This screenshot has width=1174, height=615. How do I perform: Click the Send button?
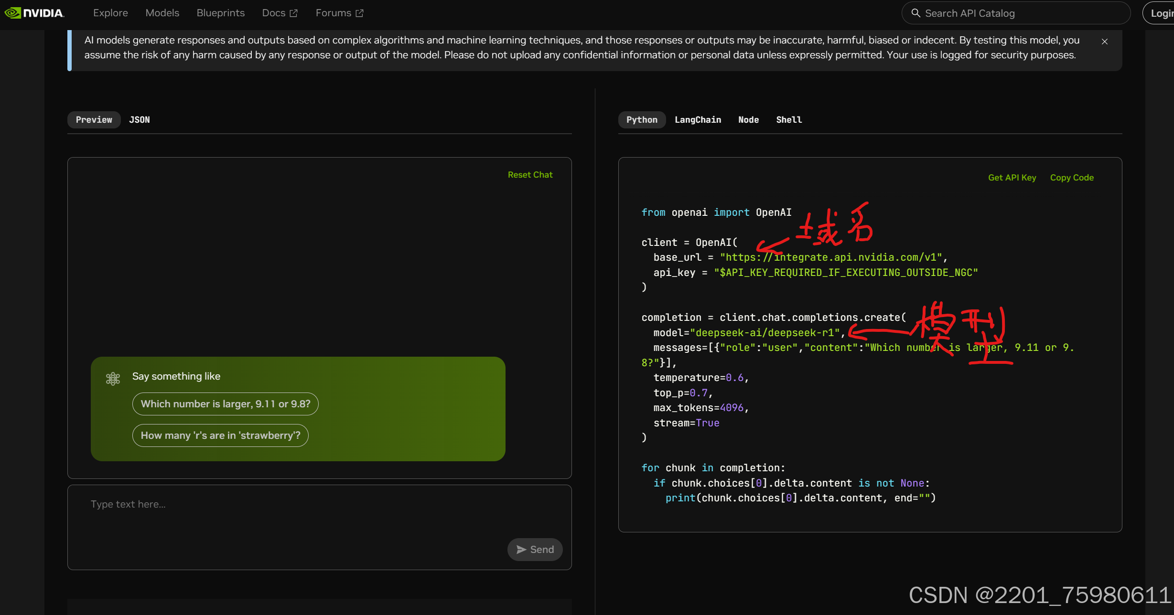click(535, 550)
